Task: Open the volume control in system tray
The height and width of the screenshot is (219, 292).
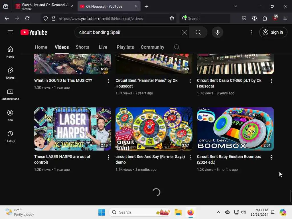Action: [x=244, y=212]
